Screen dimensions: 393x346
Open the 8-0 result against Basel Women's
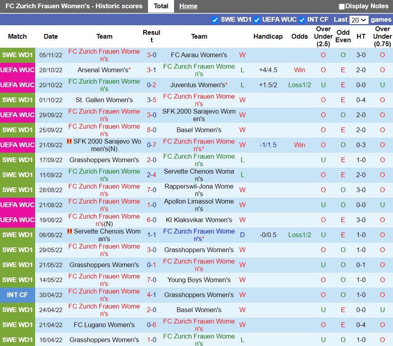152,130
